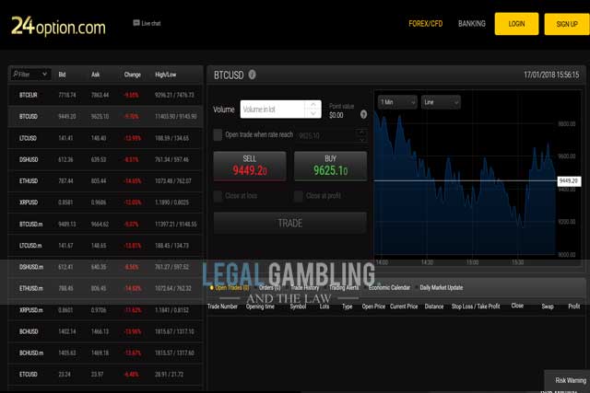This screenshot has width=590, height=393.
Task: Select the BCHUSD.m row
Action: [105, 353]
